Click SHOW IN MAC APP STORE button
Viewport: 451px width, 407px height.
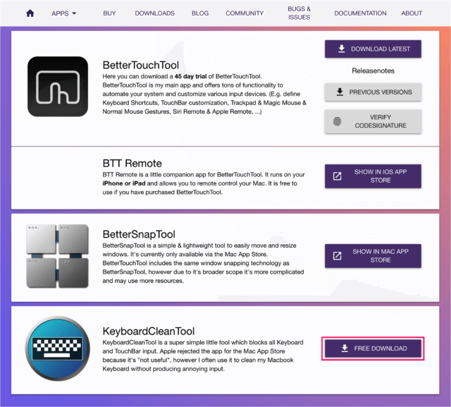tap(373, 256)
